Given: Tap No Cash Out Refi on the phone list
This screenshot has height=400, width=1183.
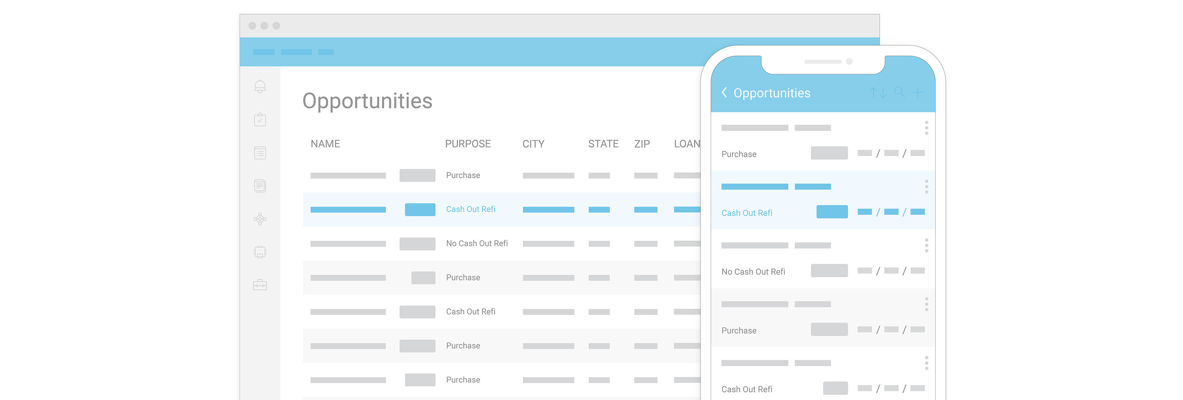Looking at the screenshot, I should click(753, 272).
